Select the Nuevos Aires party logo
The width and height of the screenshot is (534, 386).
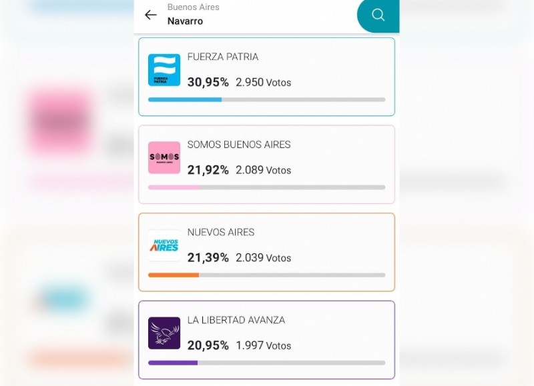click(164, 245)
